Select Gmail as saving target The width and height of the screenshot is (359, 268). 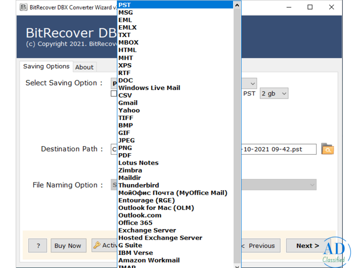point(175,103)
